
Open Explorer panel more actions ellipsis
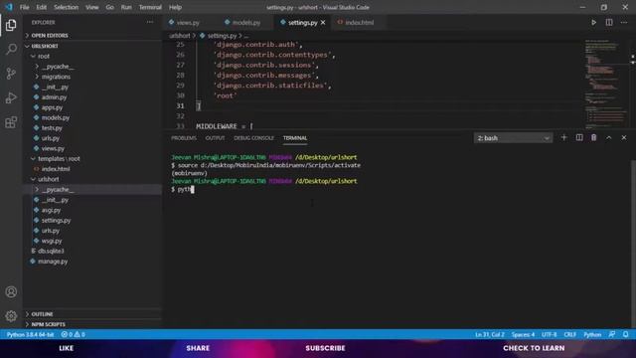150,22
